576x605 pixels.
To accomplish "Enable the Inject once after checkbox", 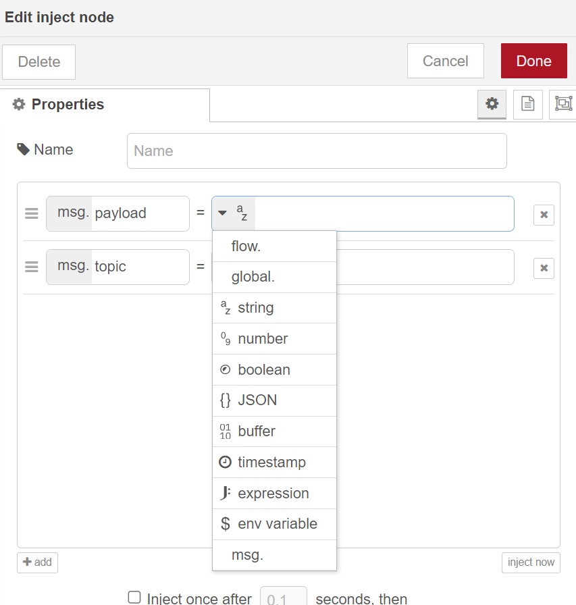I will (134, 598).
